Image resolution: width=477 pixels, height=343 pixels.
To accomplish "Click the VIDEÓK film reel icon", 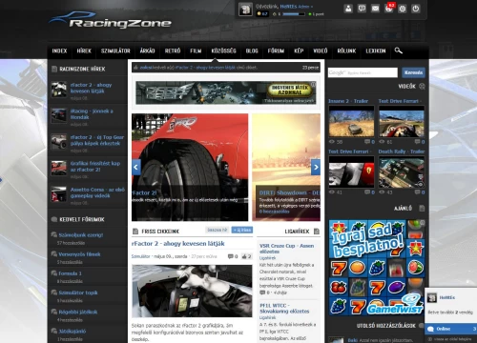I will 422,86.
